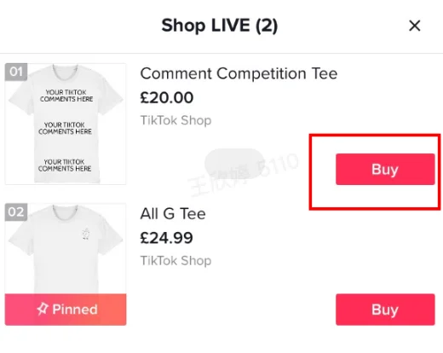Select the 02 number badge
This screenshot has width=443, height=353.
16,212
